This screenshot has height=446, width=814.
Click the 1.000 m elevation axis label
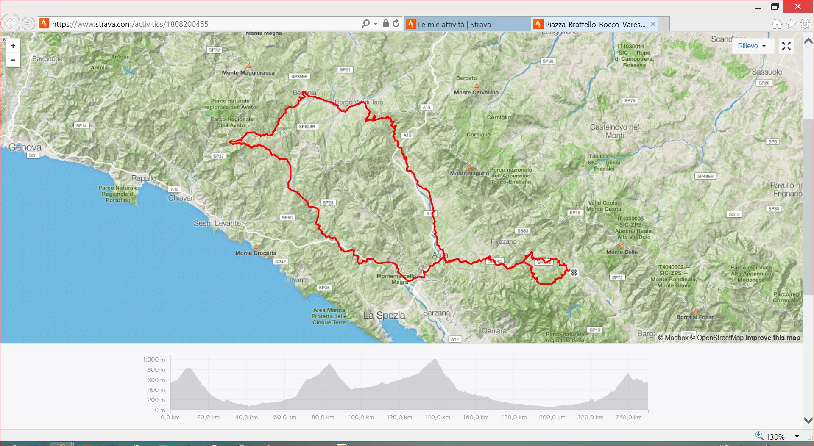point(153,360)
